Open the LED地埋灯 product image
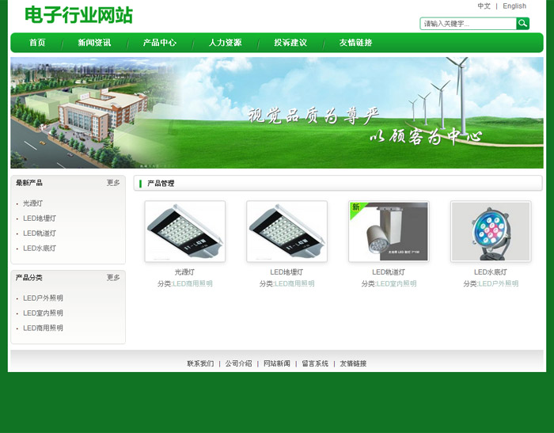Image resolution: width=554 pixels, height=433 pixels. coord(286,231)
